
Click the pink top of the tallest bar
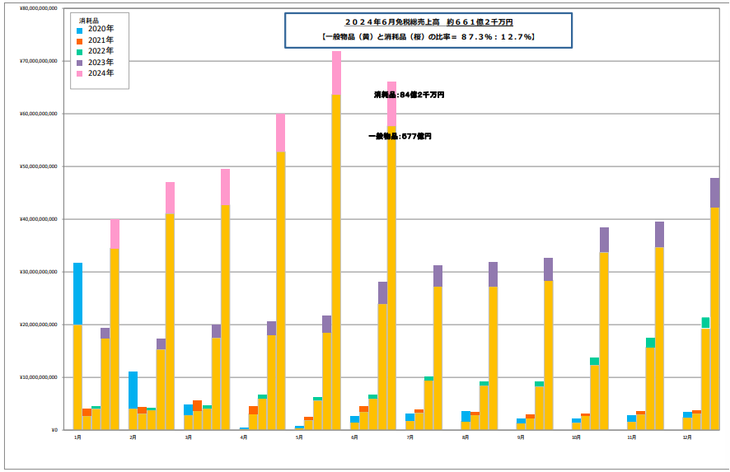[x=336, y=72]
